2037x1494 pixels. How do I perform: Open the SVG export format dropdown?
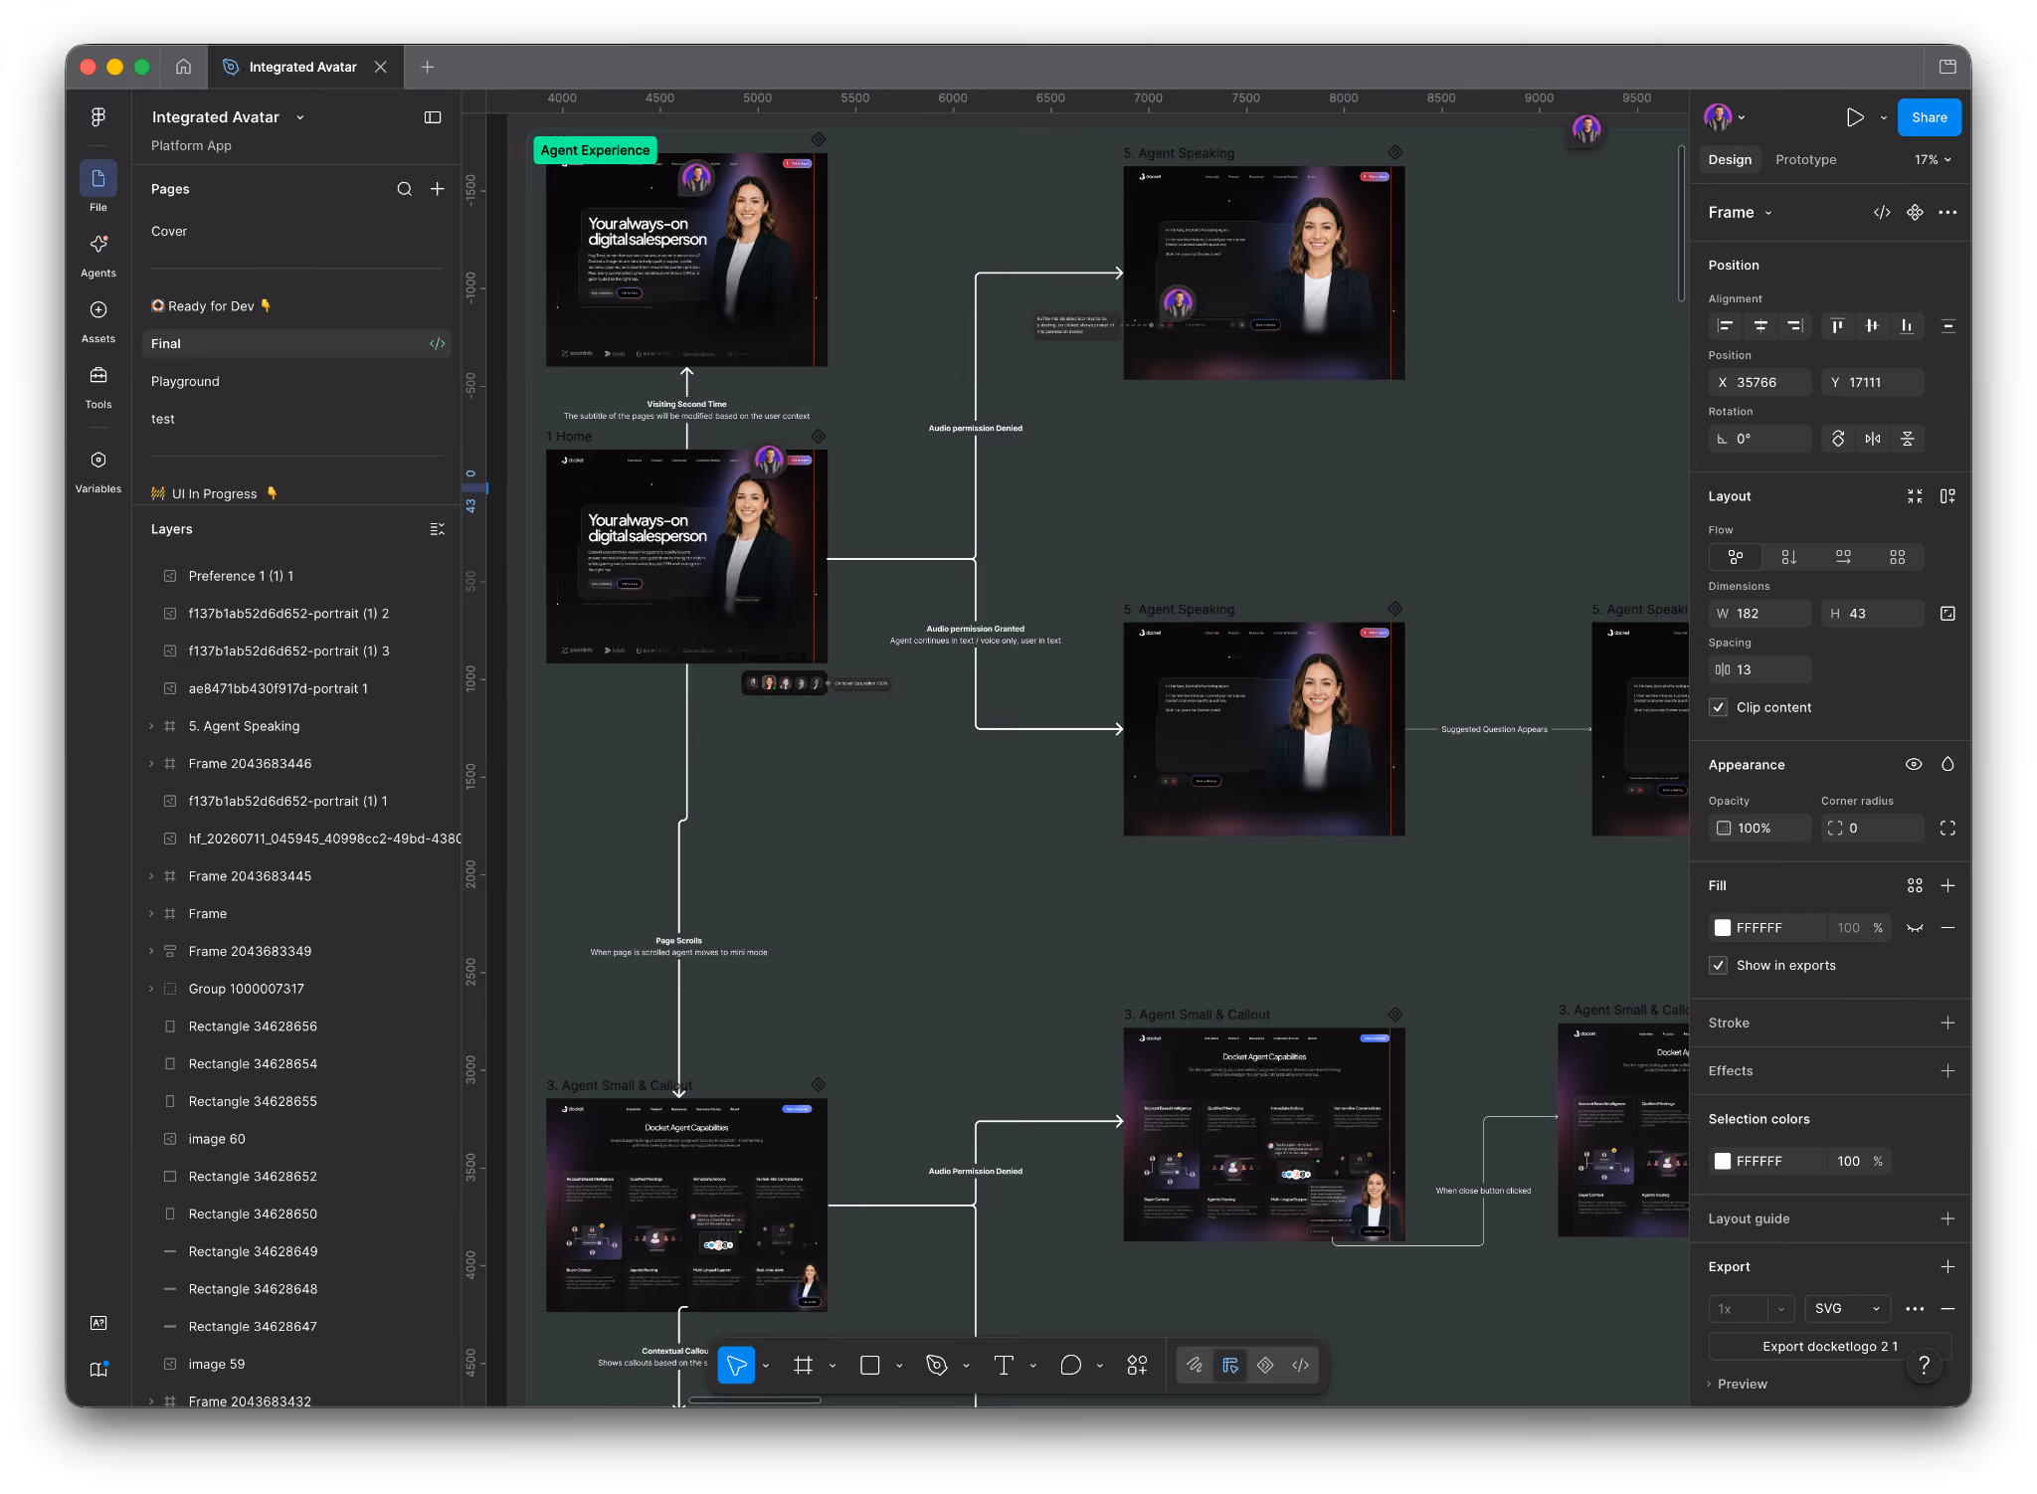(1847, 1308)
